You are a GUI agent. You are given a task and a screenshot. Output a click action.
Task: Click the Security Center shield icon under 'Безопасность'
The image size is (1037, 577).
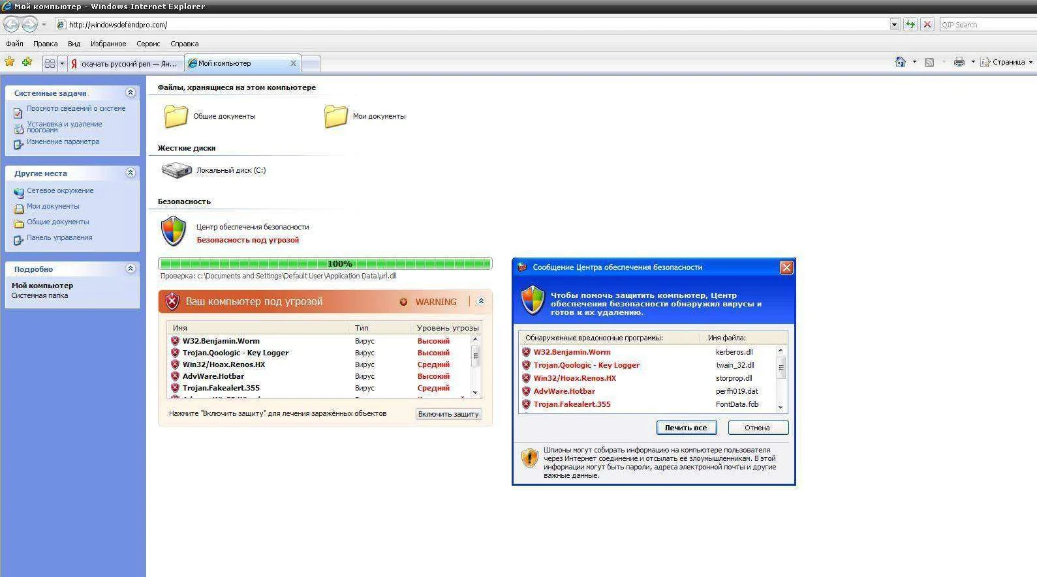[174, 231]
